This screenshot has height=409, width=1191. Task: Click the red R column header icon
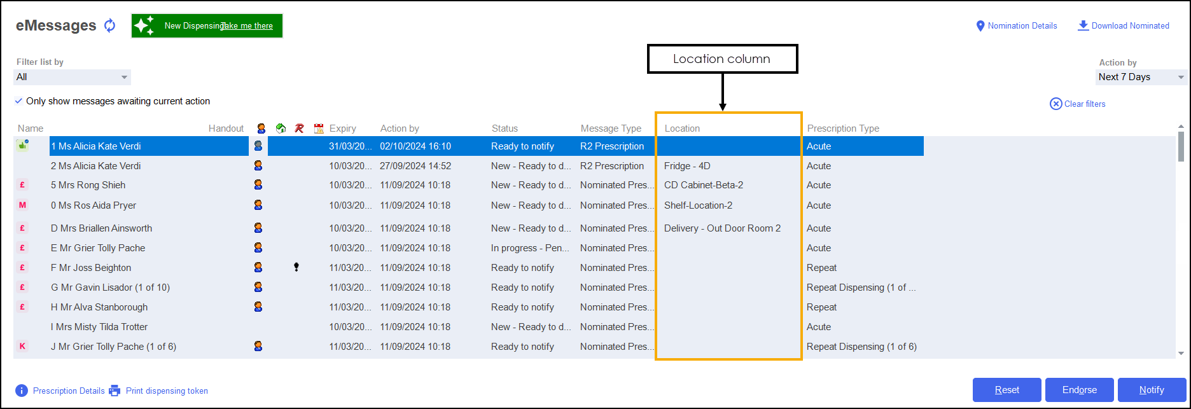(x=299, y=128)
